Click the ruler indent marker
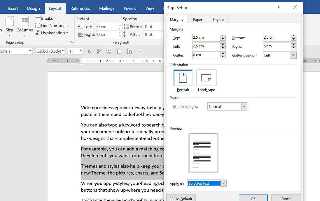The width and height of the screenshot is (320, 201). 81,61
